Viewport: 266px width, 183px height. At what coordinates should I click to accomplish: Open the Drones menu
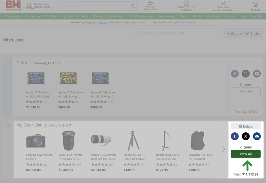[99, 16]
